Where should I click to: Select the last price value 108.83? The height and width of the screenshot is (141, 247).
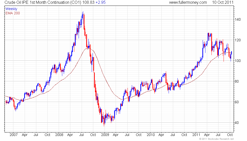[88, 2]
